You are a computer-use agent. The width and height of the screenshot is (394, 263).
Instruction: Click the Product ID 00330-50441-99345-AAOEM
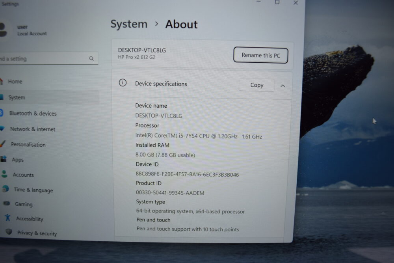[x=170, y=192]
